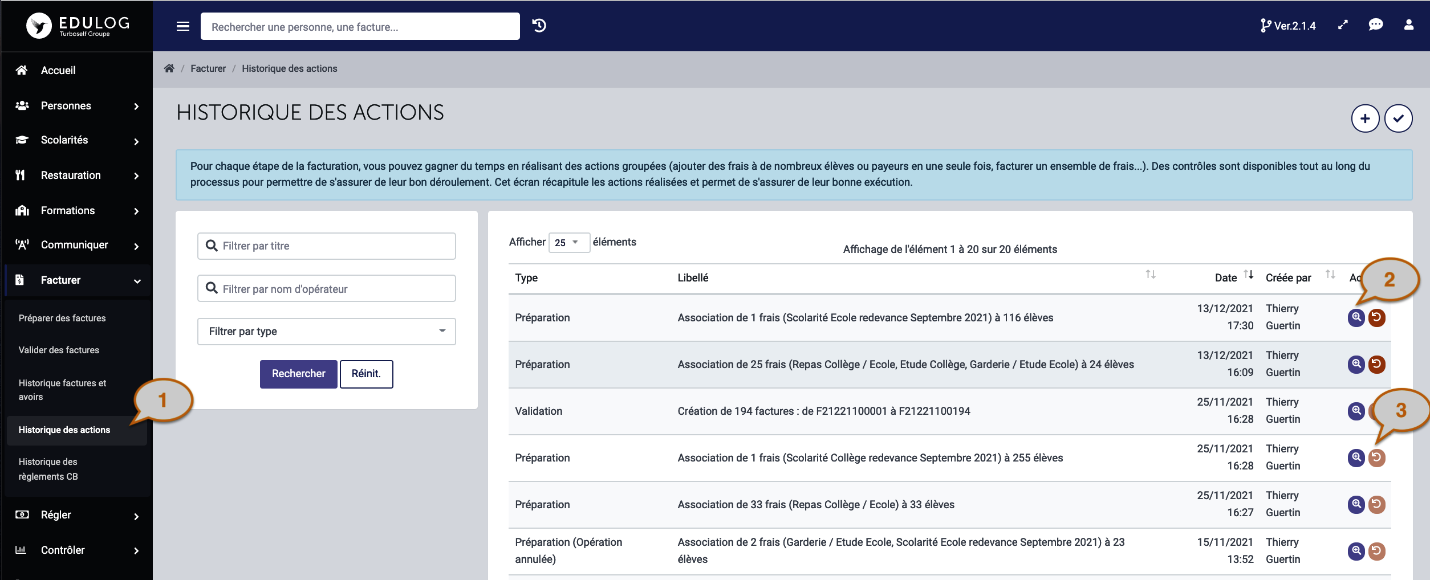The height and width of the screenshot is (580, 1430).
Task: Select Historique des actions in sidebar
Action: [76, 430]
